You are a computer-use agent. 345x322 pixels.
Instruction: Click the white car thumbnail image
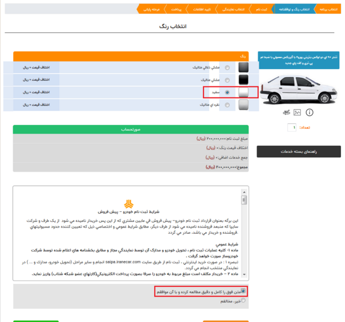pos(298,89)
